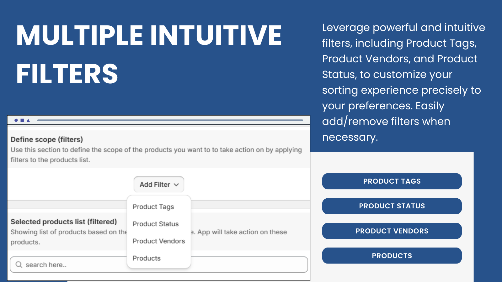The height and width of the screenshot is (282, 502).
Task: Choose Product Status from the filter menu
Action: pyautogui.click(x=156, y=224)
